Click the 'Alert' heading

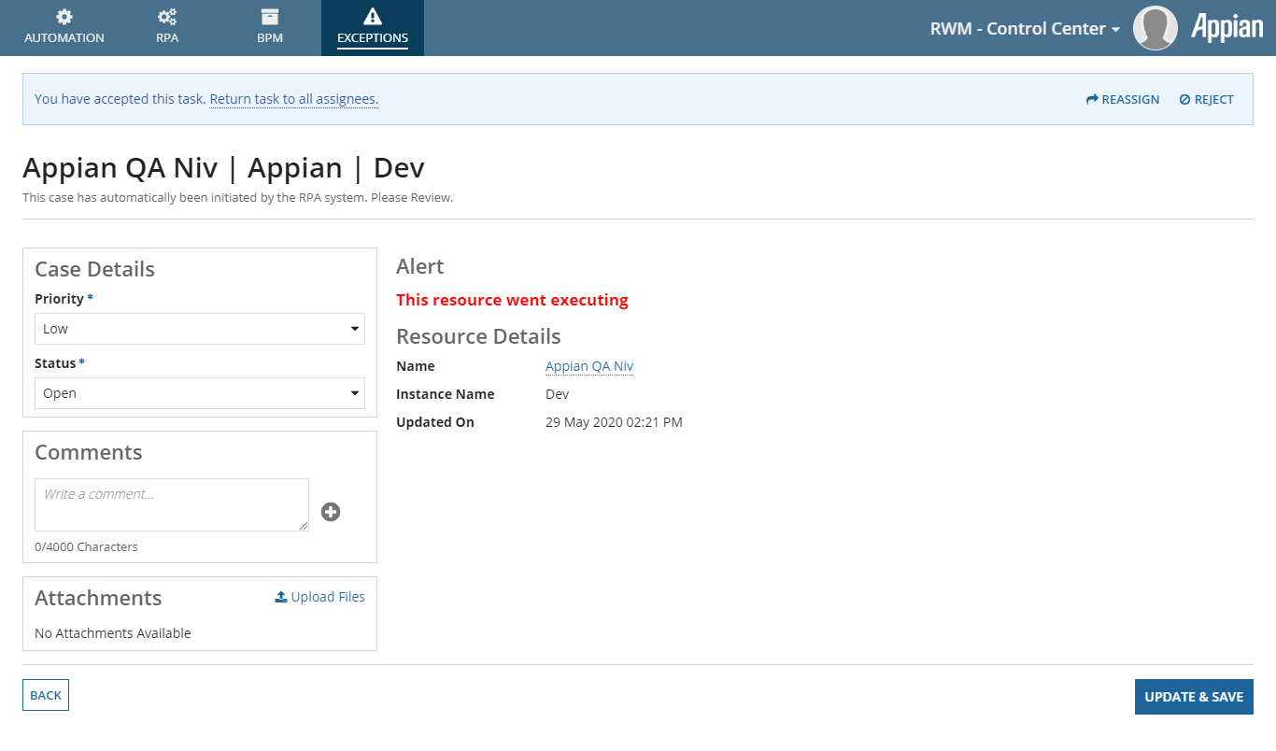point(420,266)
